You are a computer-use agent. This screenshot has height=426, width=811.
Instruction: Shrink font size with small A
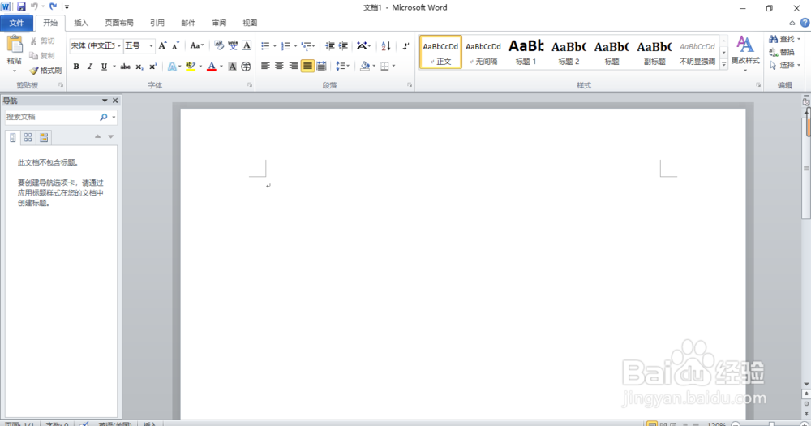(175, 45)
